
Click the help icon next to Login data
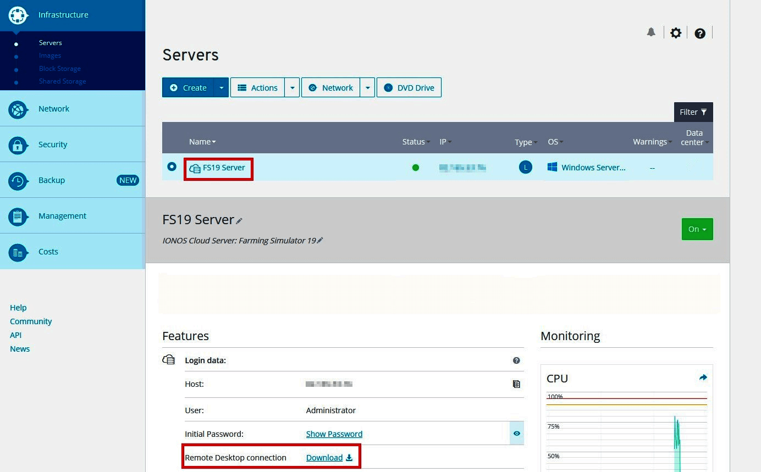[x=516, y=360]
